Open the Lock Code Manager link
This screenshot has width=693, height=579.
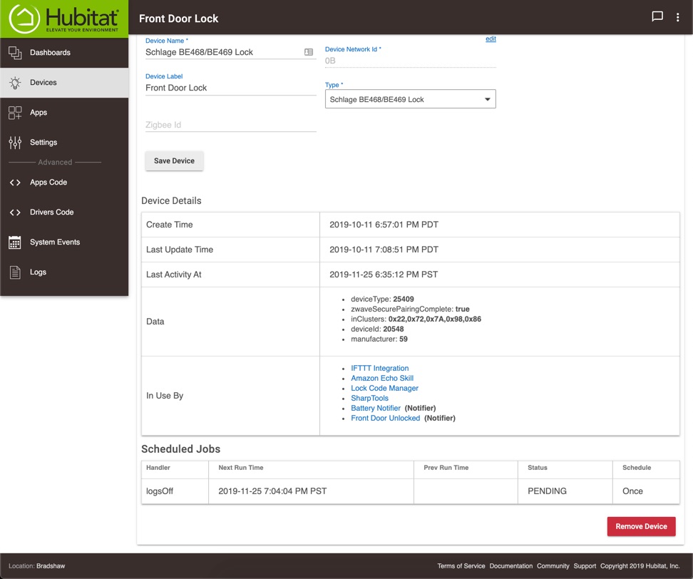click(384, 388)
